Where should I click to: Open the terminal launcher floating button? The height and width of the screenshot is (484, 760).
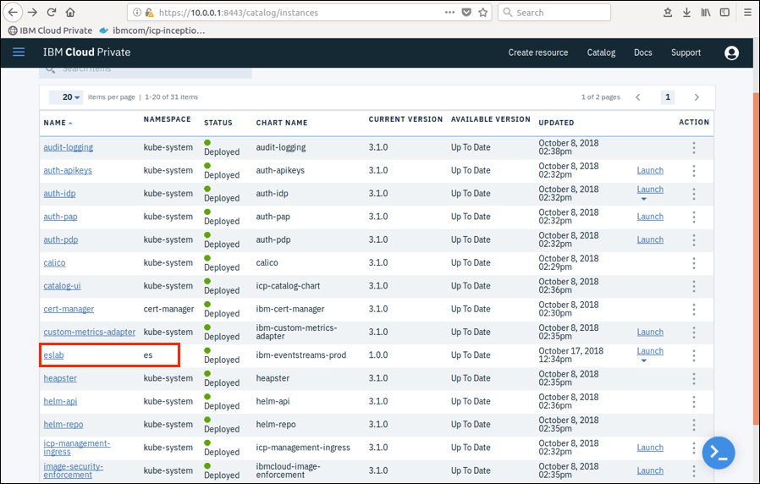[719, 453]
